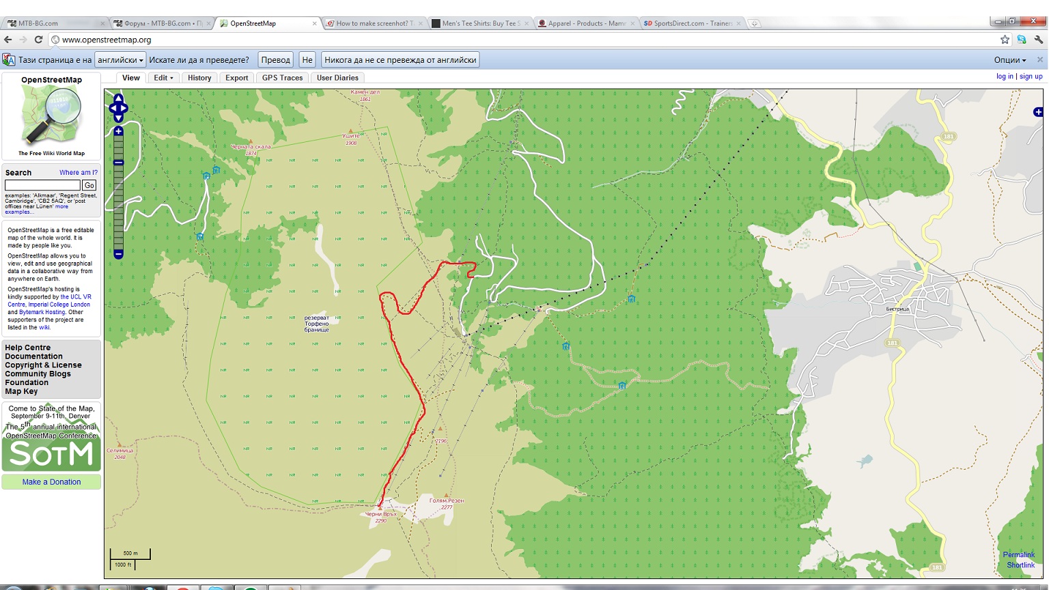This screenshot has height=590, width=1049.
Task: Zoom out using the bottom minus button
Action: click(118, 254)
